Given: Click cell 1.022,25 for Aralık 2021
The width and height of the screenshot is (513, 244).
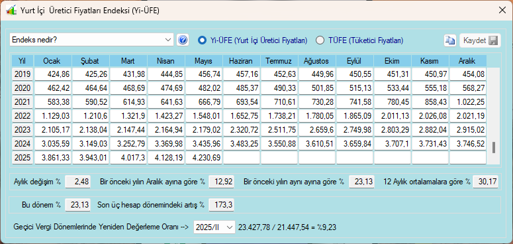Looking at the screenshot, I should (x=468, y=102).
